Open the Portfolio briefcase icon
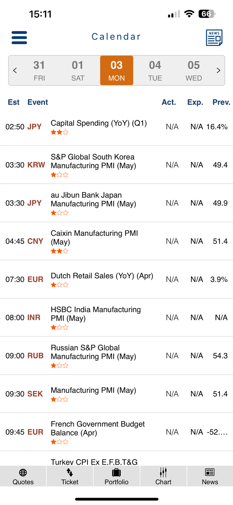Image resolution: width=233 pixels, height=505 pixels. point(116,472)
